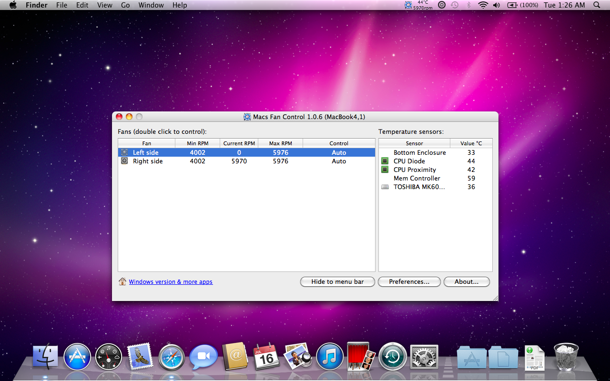Image resolution: width=610 pixels, height=381 pixels.
Task: Open the PDF document in dock
Action: pyautogui.click(x=535, y=358)
